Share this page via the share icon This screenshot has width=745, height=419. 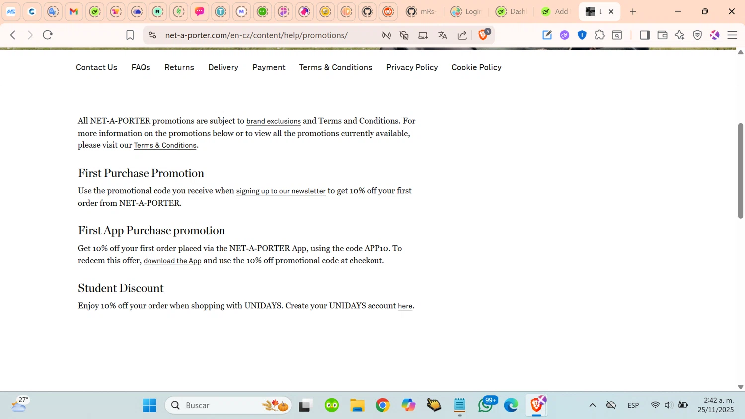point(462,35)
